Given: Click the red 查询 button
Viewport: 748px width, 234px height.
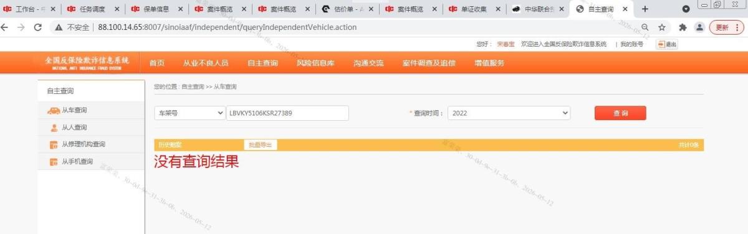Looking at the screenshot, I should [620, 113].
